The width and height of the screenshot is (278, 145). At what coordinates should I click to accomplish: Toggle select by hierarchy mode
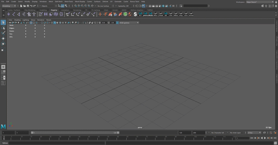[59, 6]
